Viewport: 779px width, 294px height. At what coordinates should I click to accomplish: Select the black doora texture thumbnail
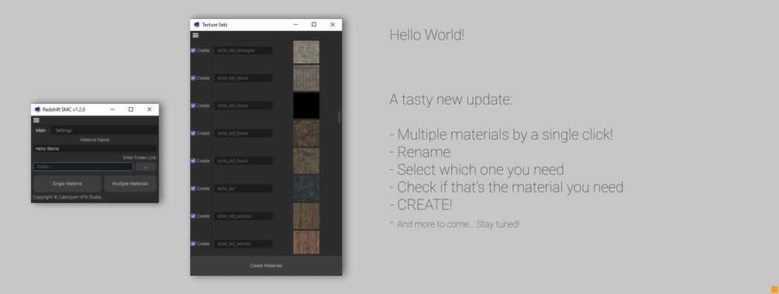tap(306, 105)
